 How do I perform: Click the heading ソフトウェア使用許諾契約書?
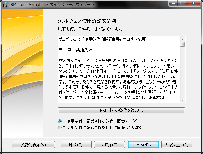(x=87, y=21)
